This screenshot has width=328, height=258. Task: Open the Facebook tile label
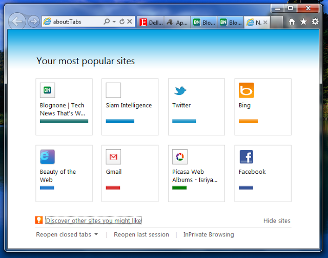[252, 172]
